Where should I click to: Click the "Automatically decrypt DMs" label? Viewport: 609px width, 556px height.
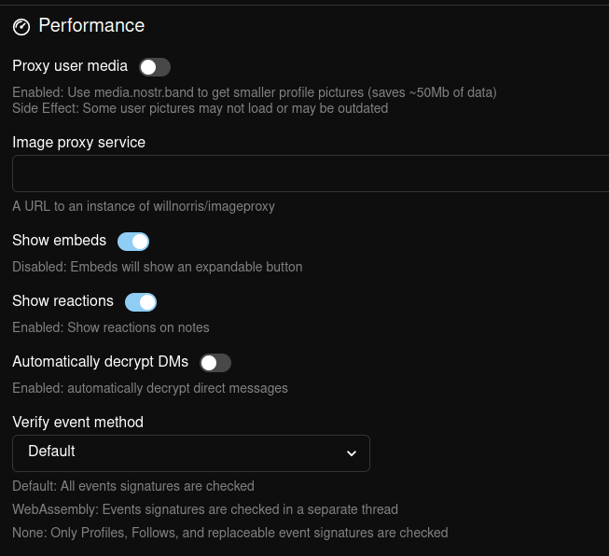[100, 362]
